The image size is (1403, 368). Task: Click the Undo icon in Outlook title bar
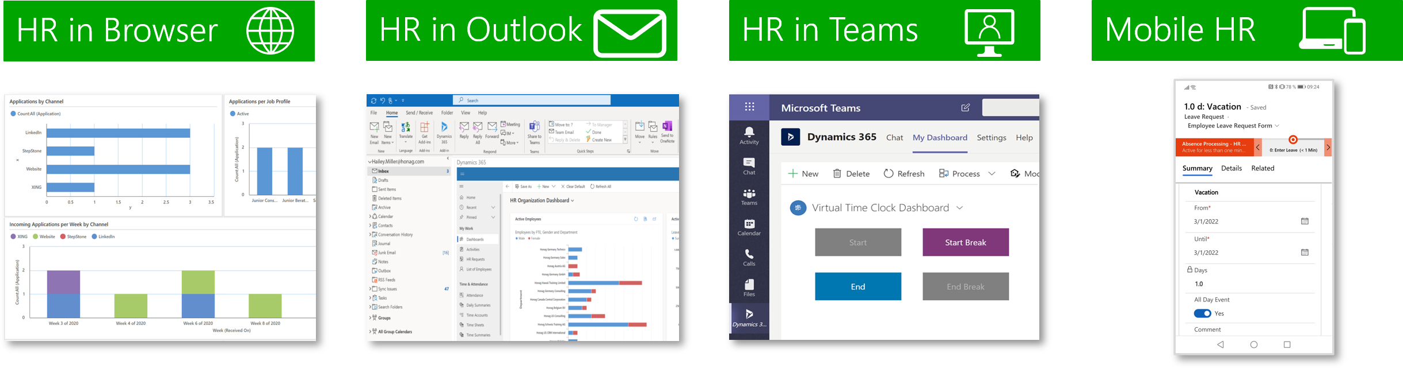coord(382,100)
